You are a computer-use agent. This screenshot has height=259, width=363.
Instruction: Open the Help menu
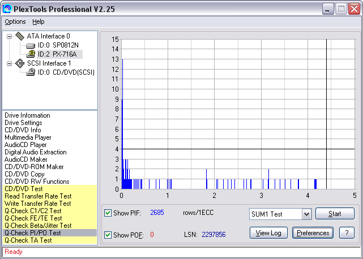click(38, 21)
